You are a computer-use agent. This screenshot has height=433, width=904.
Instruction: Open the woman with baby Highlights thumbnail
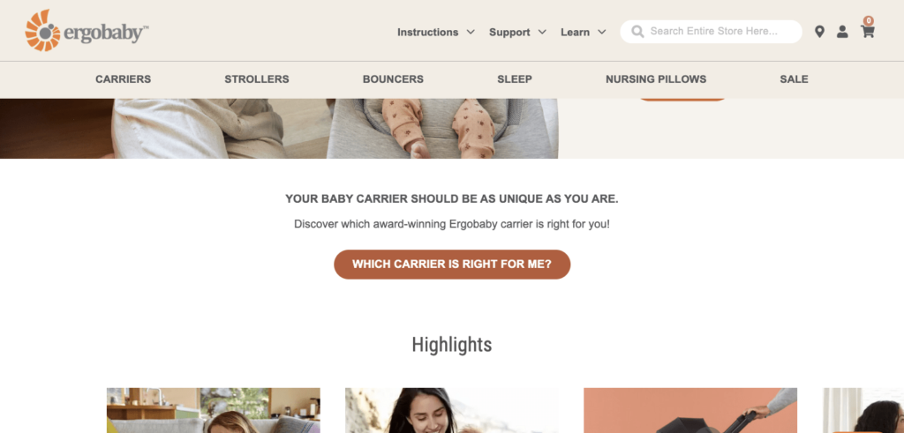tap(452, 410)
